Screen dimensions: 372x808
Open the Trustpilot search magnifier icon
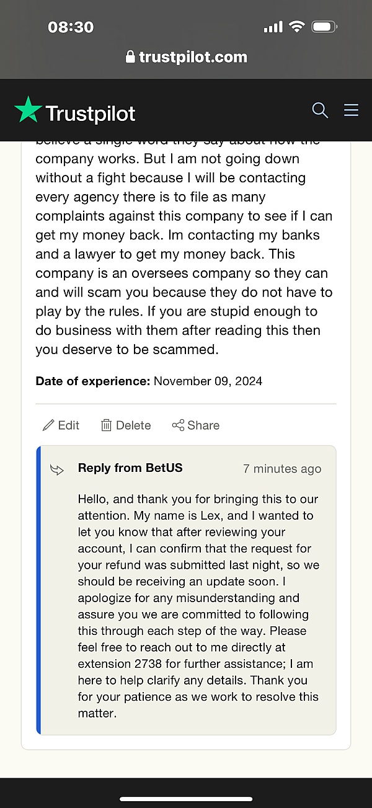coord(320,110)
